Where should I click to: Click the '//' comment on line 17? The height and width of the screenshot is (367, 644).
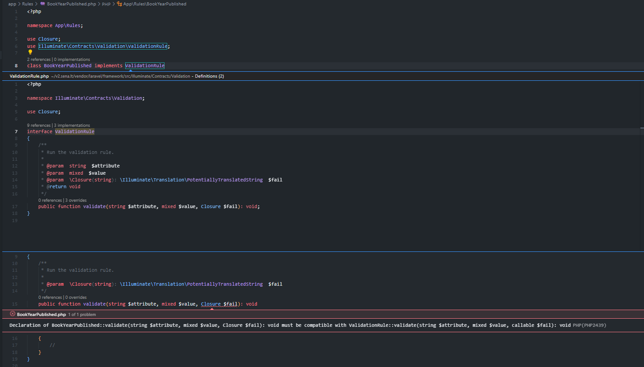click(52, 345)
